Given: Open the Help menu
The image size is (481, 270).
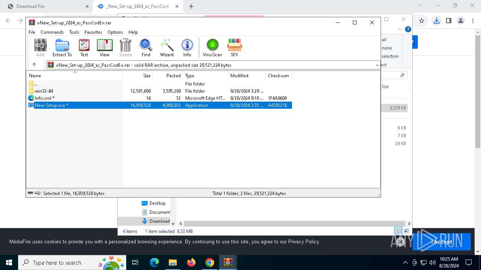Looking at the screenshot, I should (x=133, y=32).
